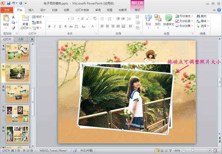Click the Decrease Font Size icon
This screenshot has height=154, width=222.
[x=87, y=18]
